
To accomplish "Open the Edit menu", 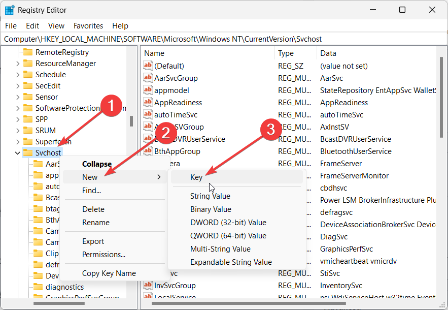I will click(x=32, y=26).
